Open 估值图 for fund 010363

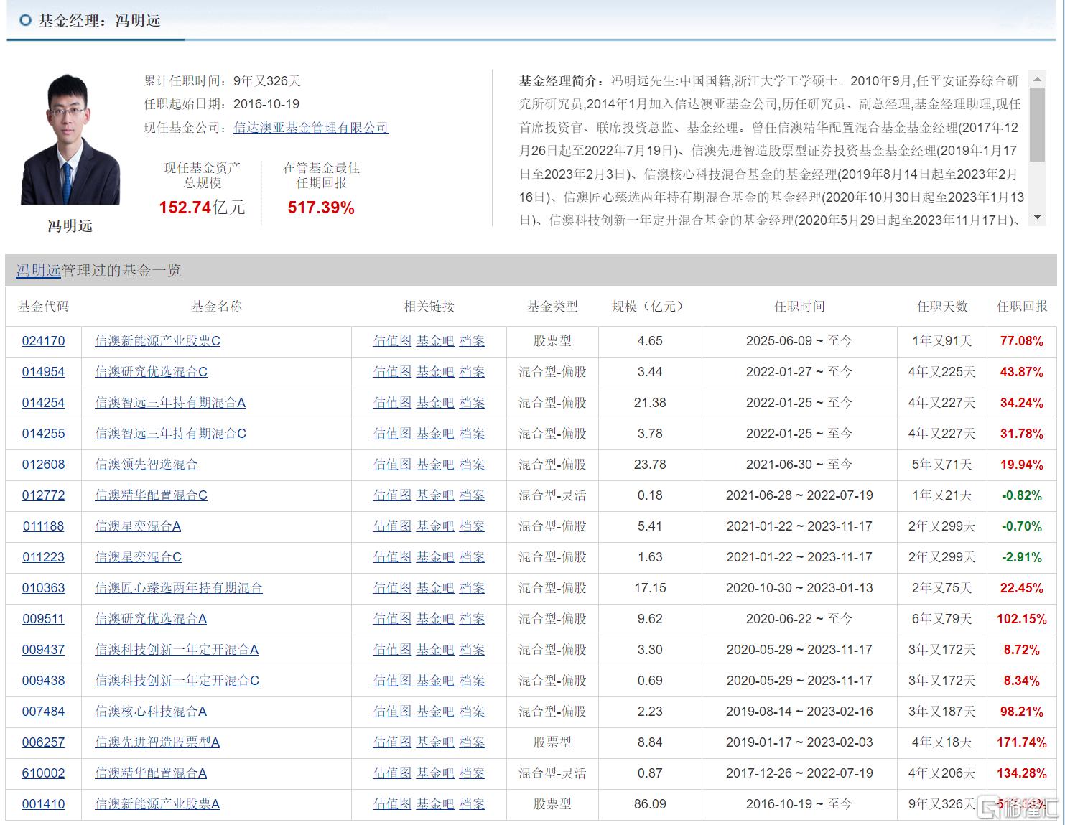392,588
